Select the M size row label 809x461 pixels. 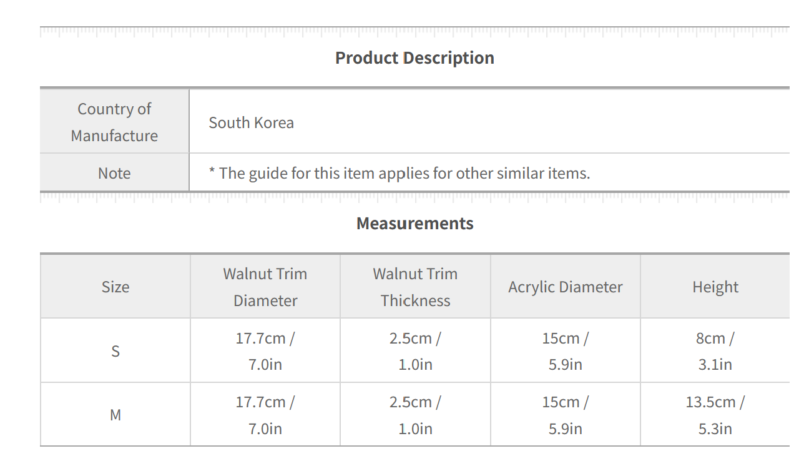[115, 415]
